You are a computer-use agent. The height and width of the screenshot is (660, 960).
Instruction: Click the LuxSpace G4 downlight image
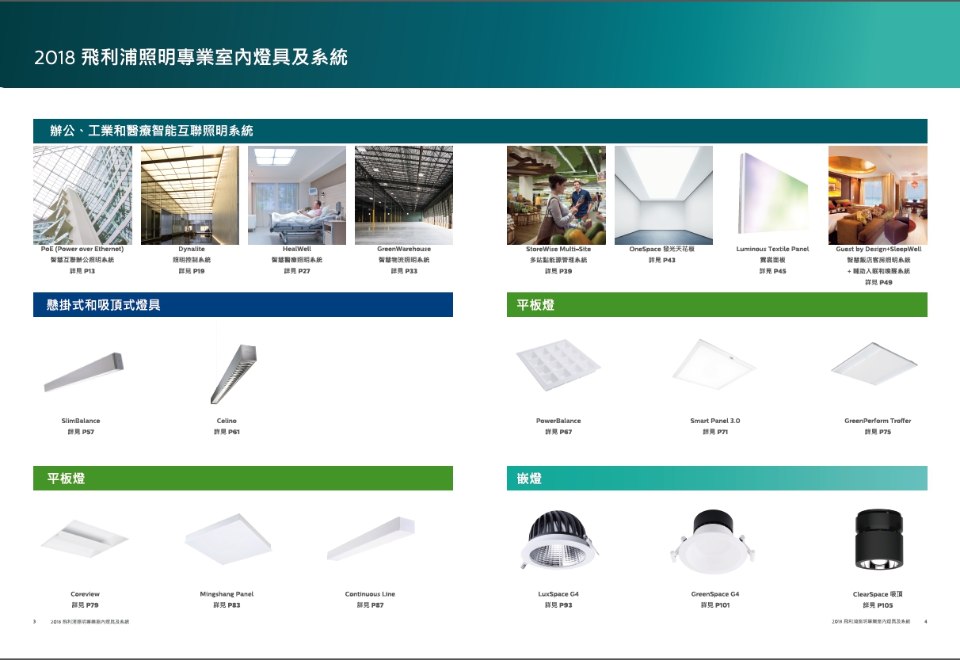558,540
